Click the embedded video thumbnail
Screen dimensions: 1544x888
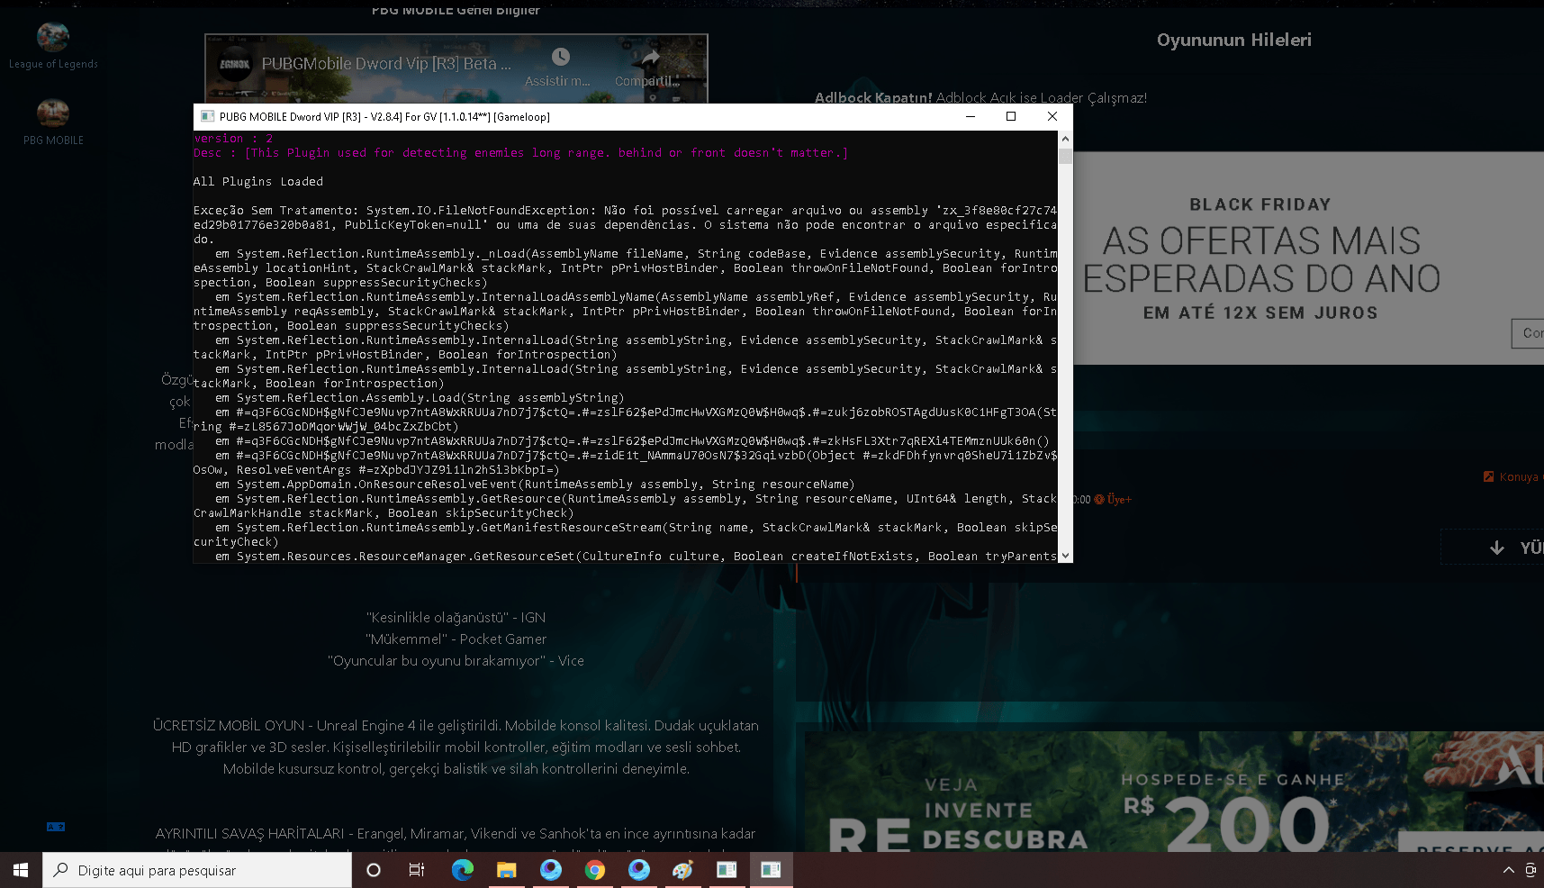(x=456, y=69)
